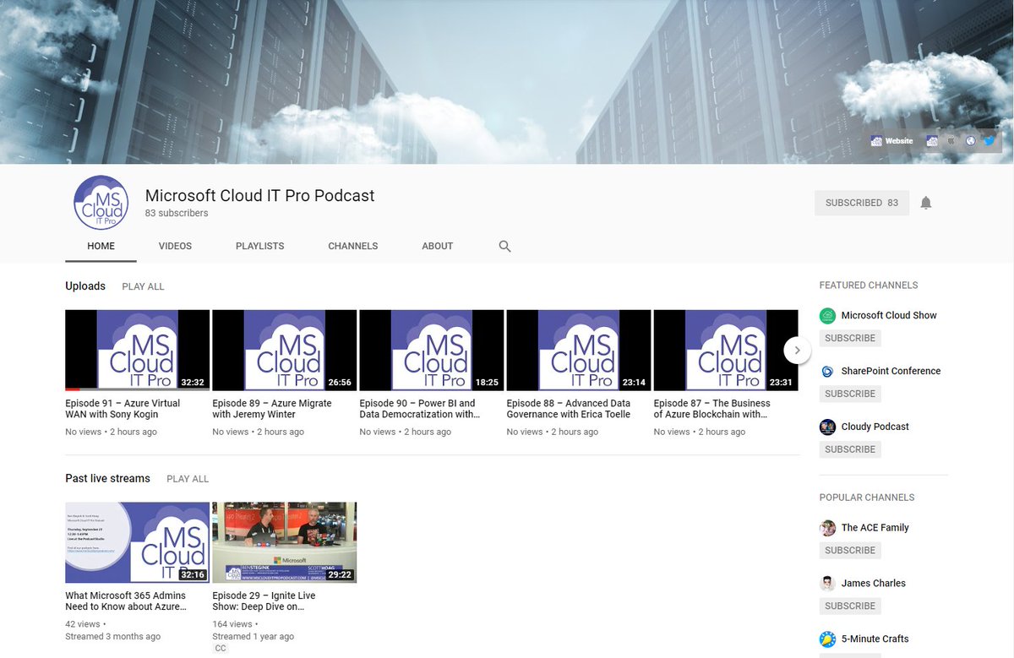Click PLAY ALL next to Uploads
This screenshot has width=1014, height=658.
tap(143, 286)
